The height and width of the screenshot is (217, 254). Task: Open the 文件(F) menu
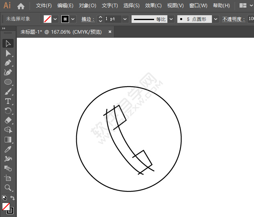[x=44, y=6]
